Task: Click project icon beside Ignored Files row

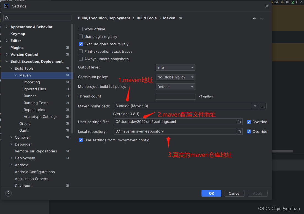Action: tap(67, 89)
